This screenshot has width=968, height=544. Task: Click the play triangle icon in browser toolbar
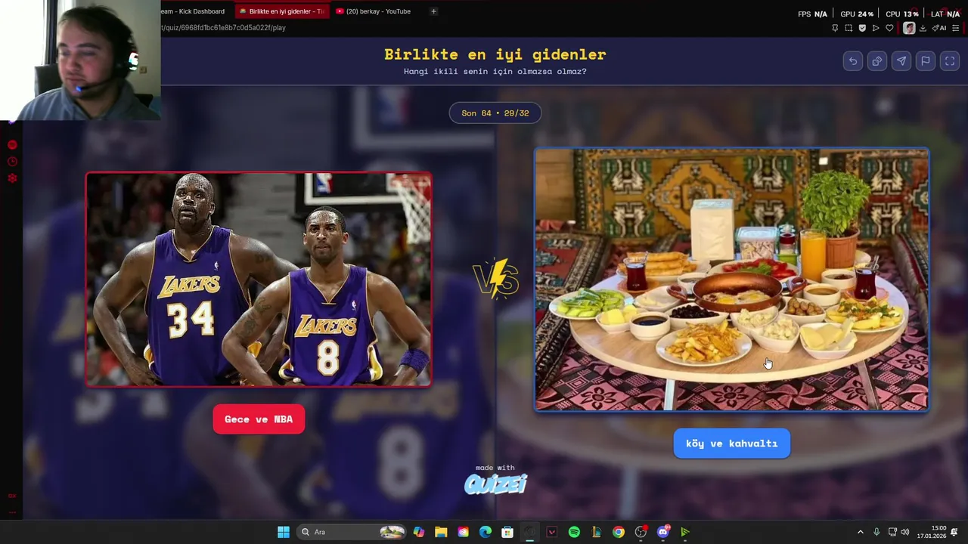pos(876,28)
